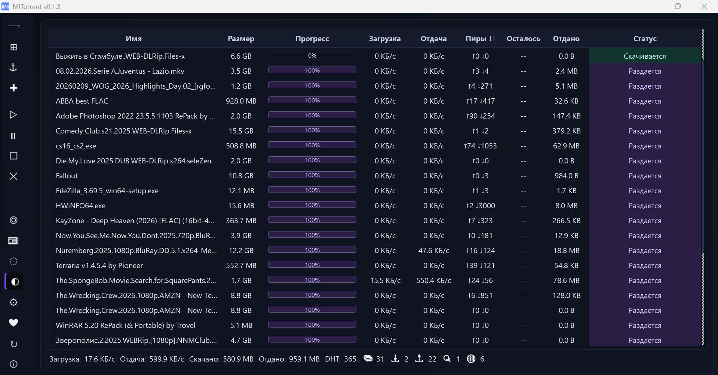Click the plus icon to add a torrent
The height and width of the screenshot is (375, 718).
pos(13,88)
